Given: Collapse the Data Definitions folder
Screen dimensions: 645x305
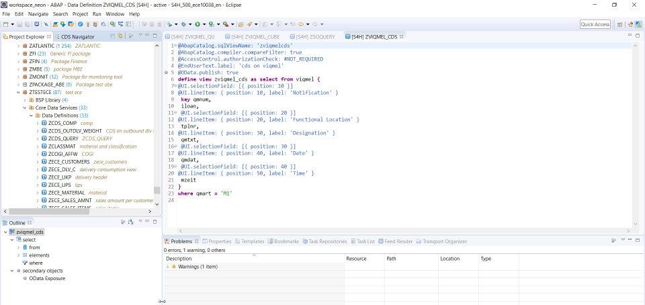Looking at the screenshot, I should [32, 116].
